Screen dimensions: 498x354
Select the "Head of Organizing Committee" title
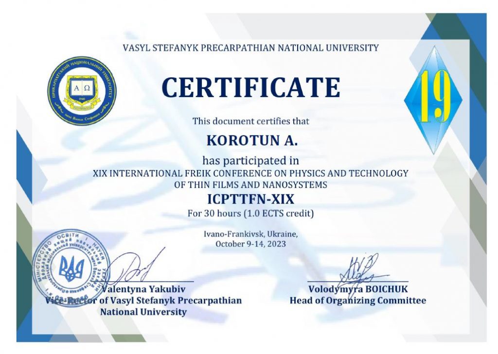358,301
